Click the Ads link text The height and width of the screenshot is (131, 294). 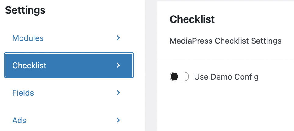tap(19, 120)
